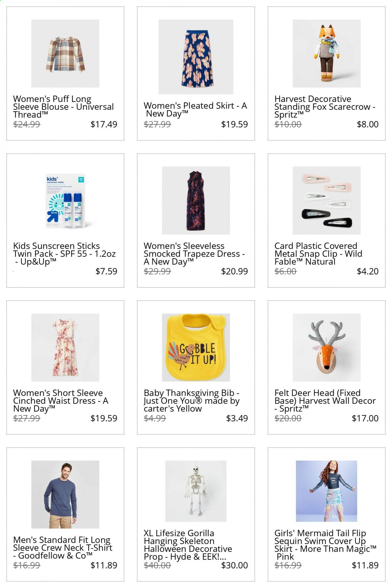Click the $7.59 sunscreen sticks price
This screenshot has height=588, width=392.
106,271
